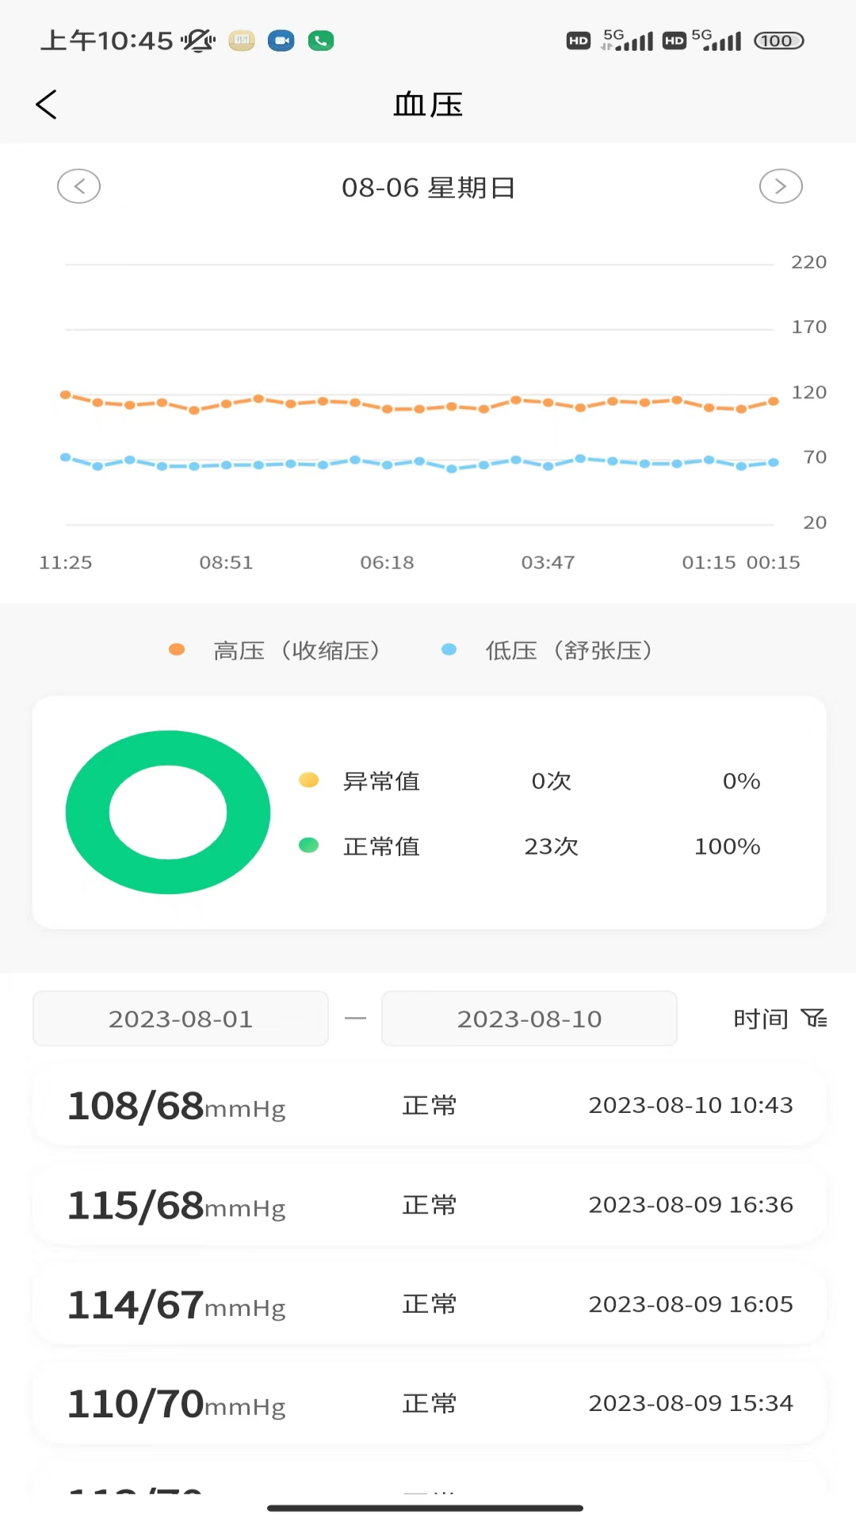Image resolution: width=856 pixels, height=1522 pixels.
Task: Tap the green phone call status icon
Action: (321, 40)
